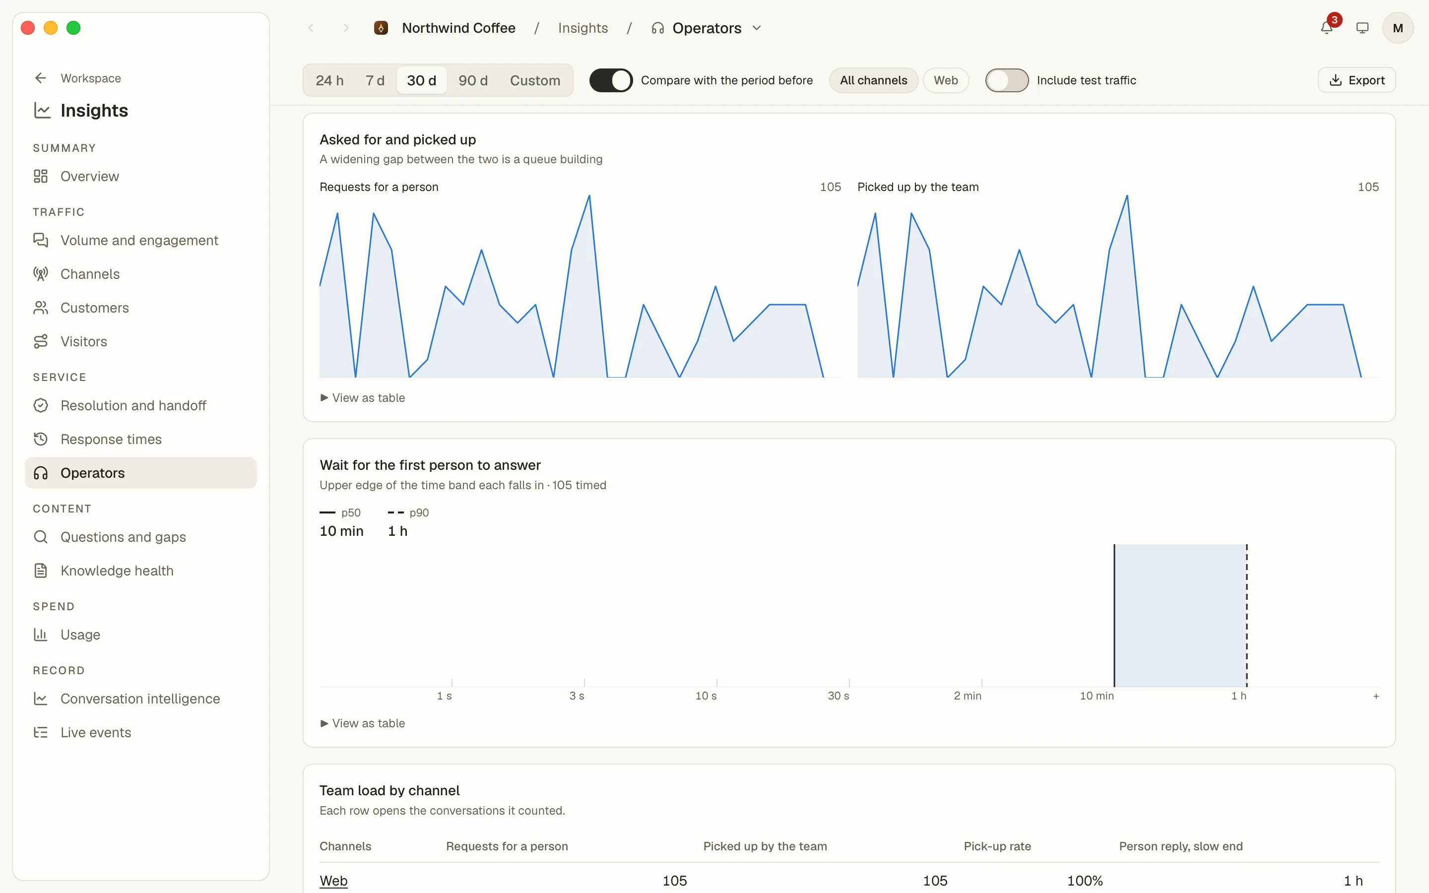Enable Include test traffic switch
This screenshot has height=893, width=1429.
point(1007,80)
